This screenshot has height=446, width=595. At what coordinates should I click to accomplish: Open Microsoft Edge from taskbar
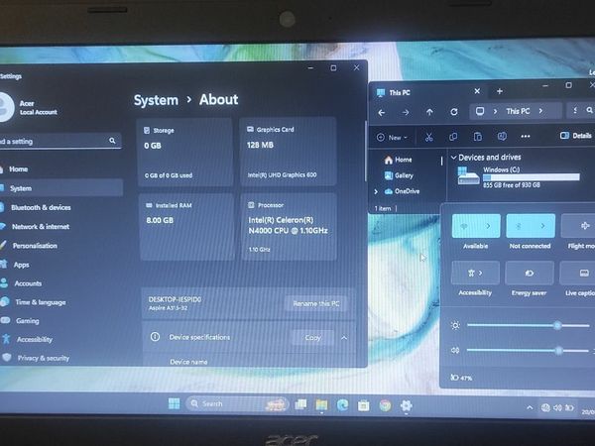342,405
